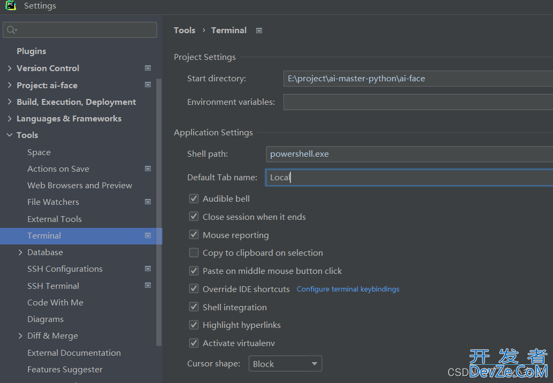Click project-level icon on Terminal row
The width and height of the screenshot is (553, 383).
click(x=148, y=235)
